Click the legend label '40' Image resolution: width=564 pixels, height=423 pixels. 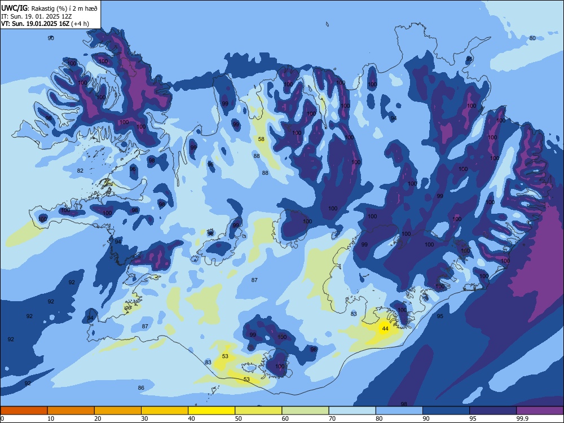(x=191, y=418)
